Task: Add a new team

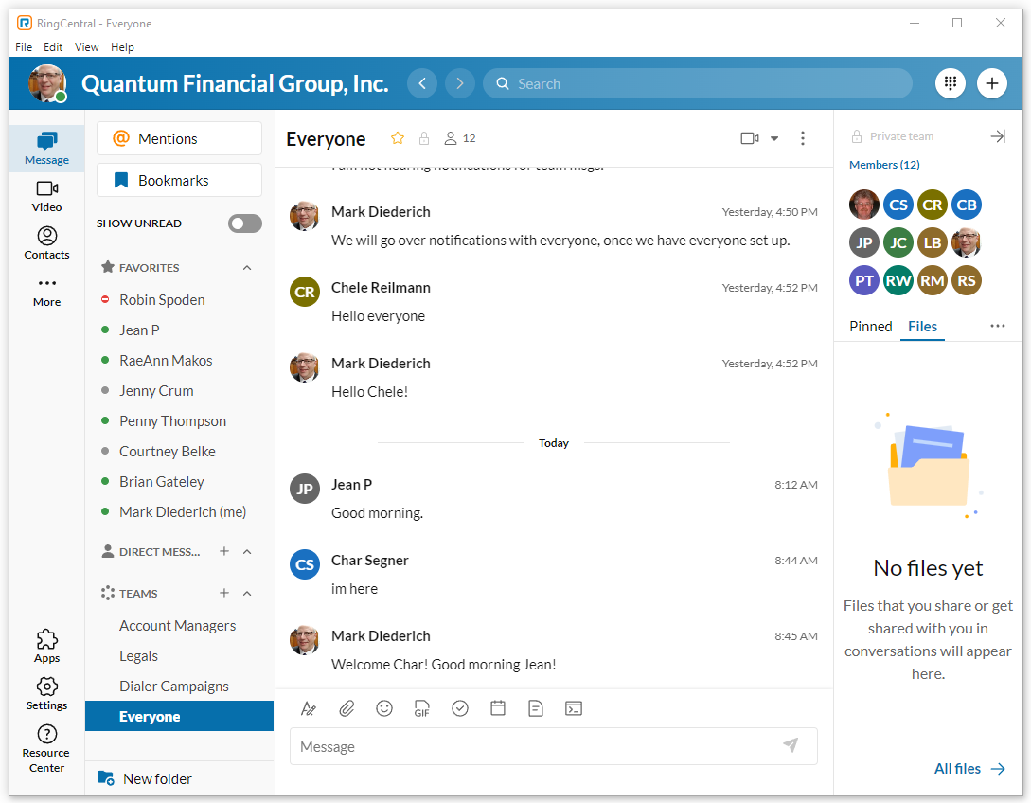Action: pos(224,593)
